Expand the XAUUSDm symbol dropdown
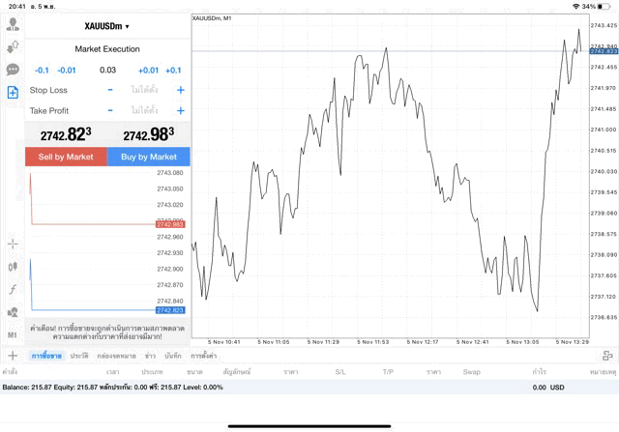 pyautogui.click(x=107, y=26)
